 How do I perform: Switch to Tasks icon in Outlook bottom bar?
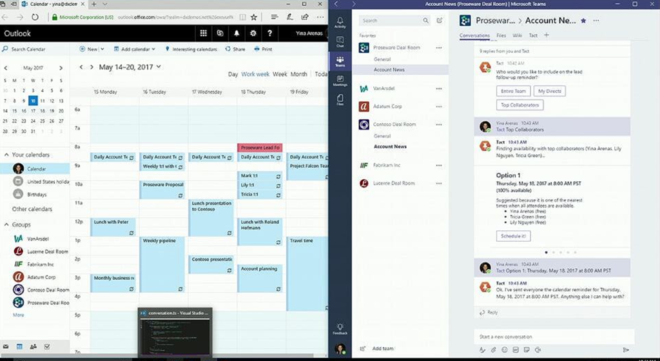click(47, 347)
